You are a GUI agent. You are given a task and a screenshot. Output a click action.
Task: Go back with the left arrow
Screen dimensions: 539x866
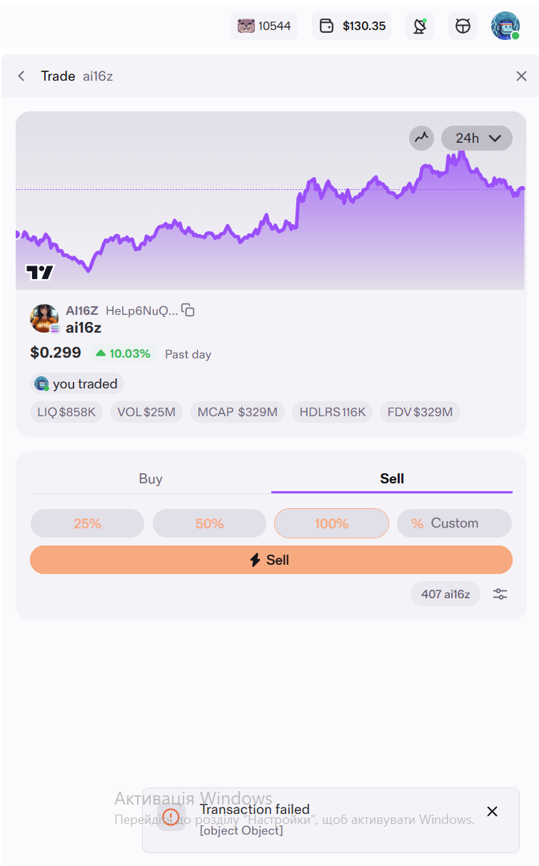click(x=21, y=76)
